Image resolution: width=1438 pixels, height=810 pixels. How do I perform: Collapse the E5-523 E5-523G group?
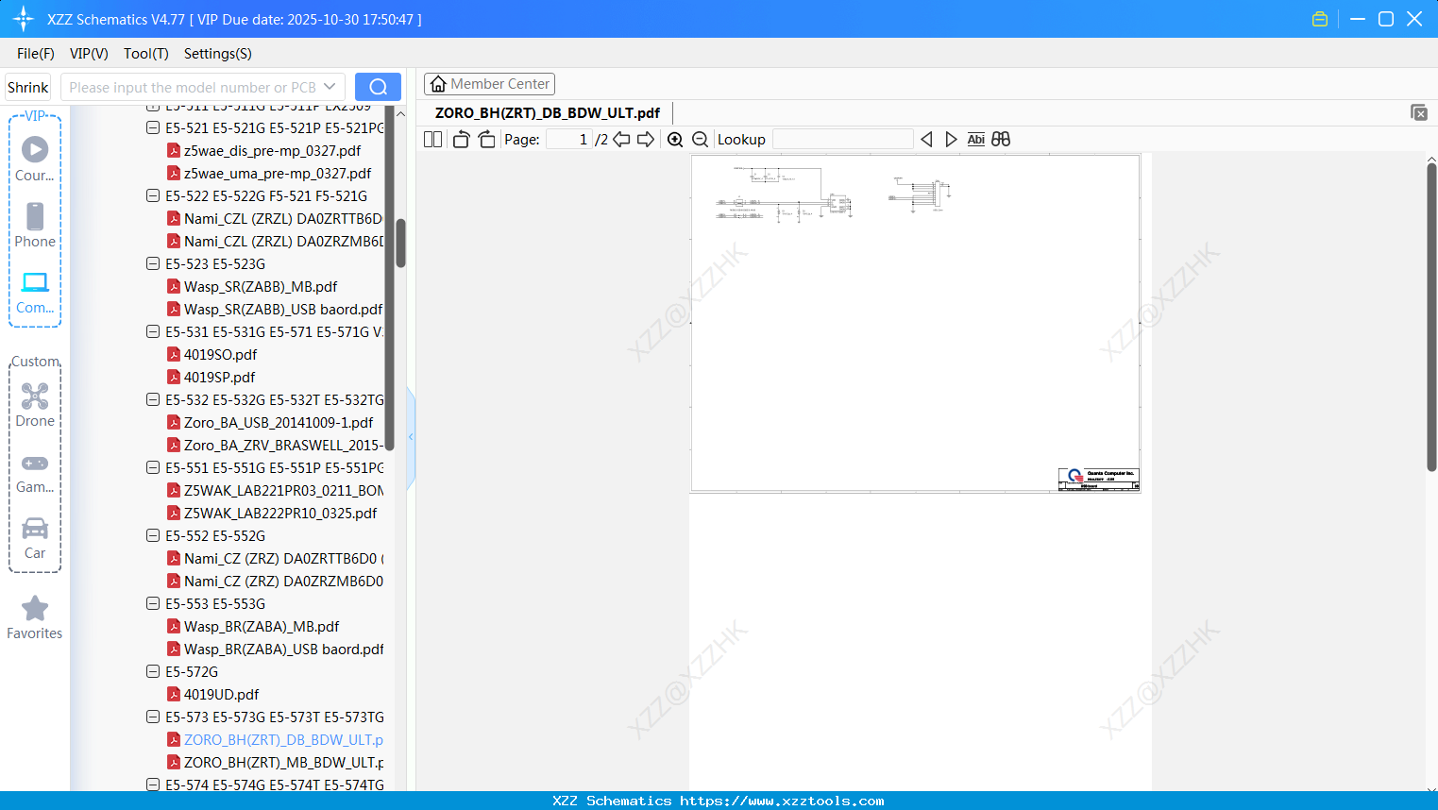(153, 263)
